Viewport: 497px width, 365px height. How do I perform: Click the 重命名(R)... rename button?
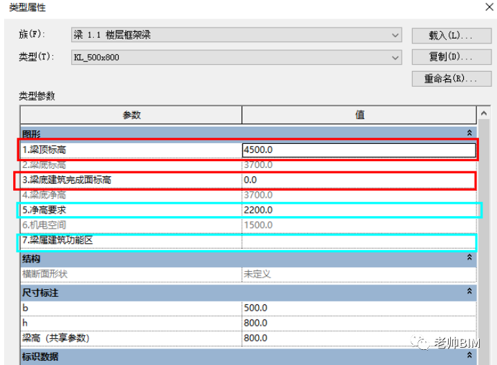tap(451, 79)
